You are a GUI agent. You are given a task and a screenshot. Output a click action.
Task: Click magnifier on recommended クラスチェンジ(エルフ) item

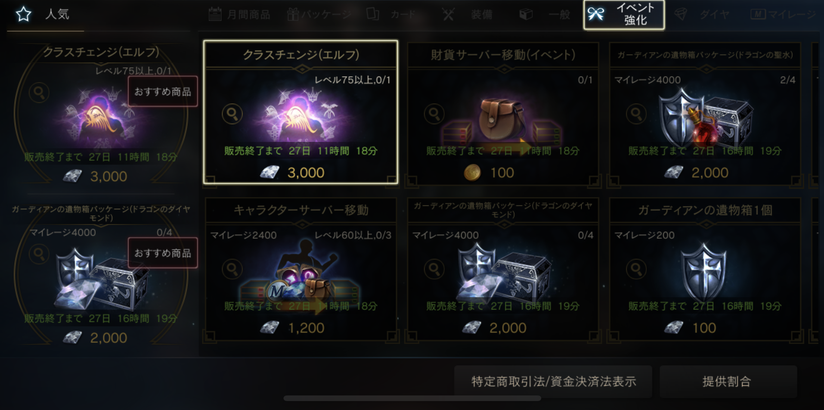click(x=39, y=92)
